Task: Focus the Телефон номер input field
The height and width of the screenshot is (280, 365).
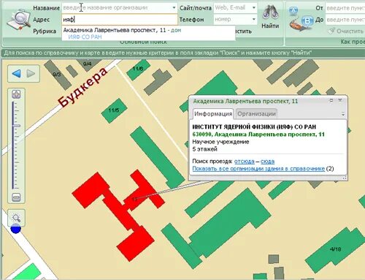Action: point(235,19)
